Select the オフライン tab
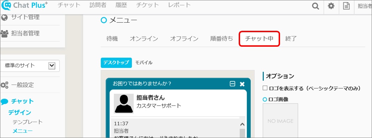The height and width of the screenshot is (138, 372). (184, 39)
